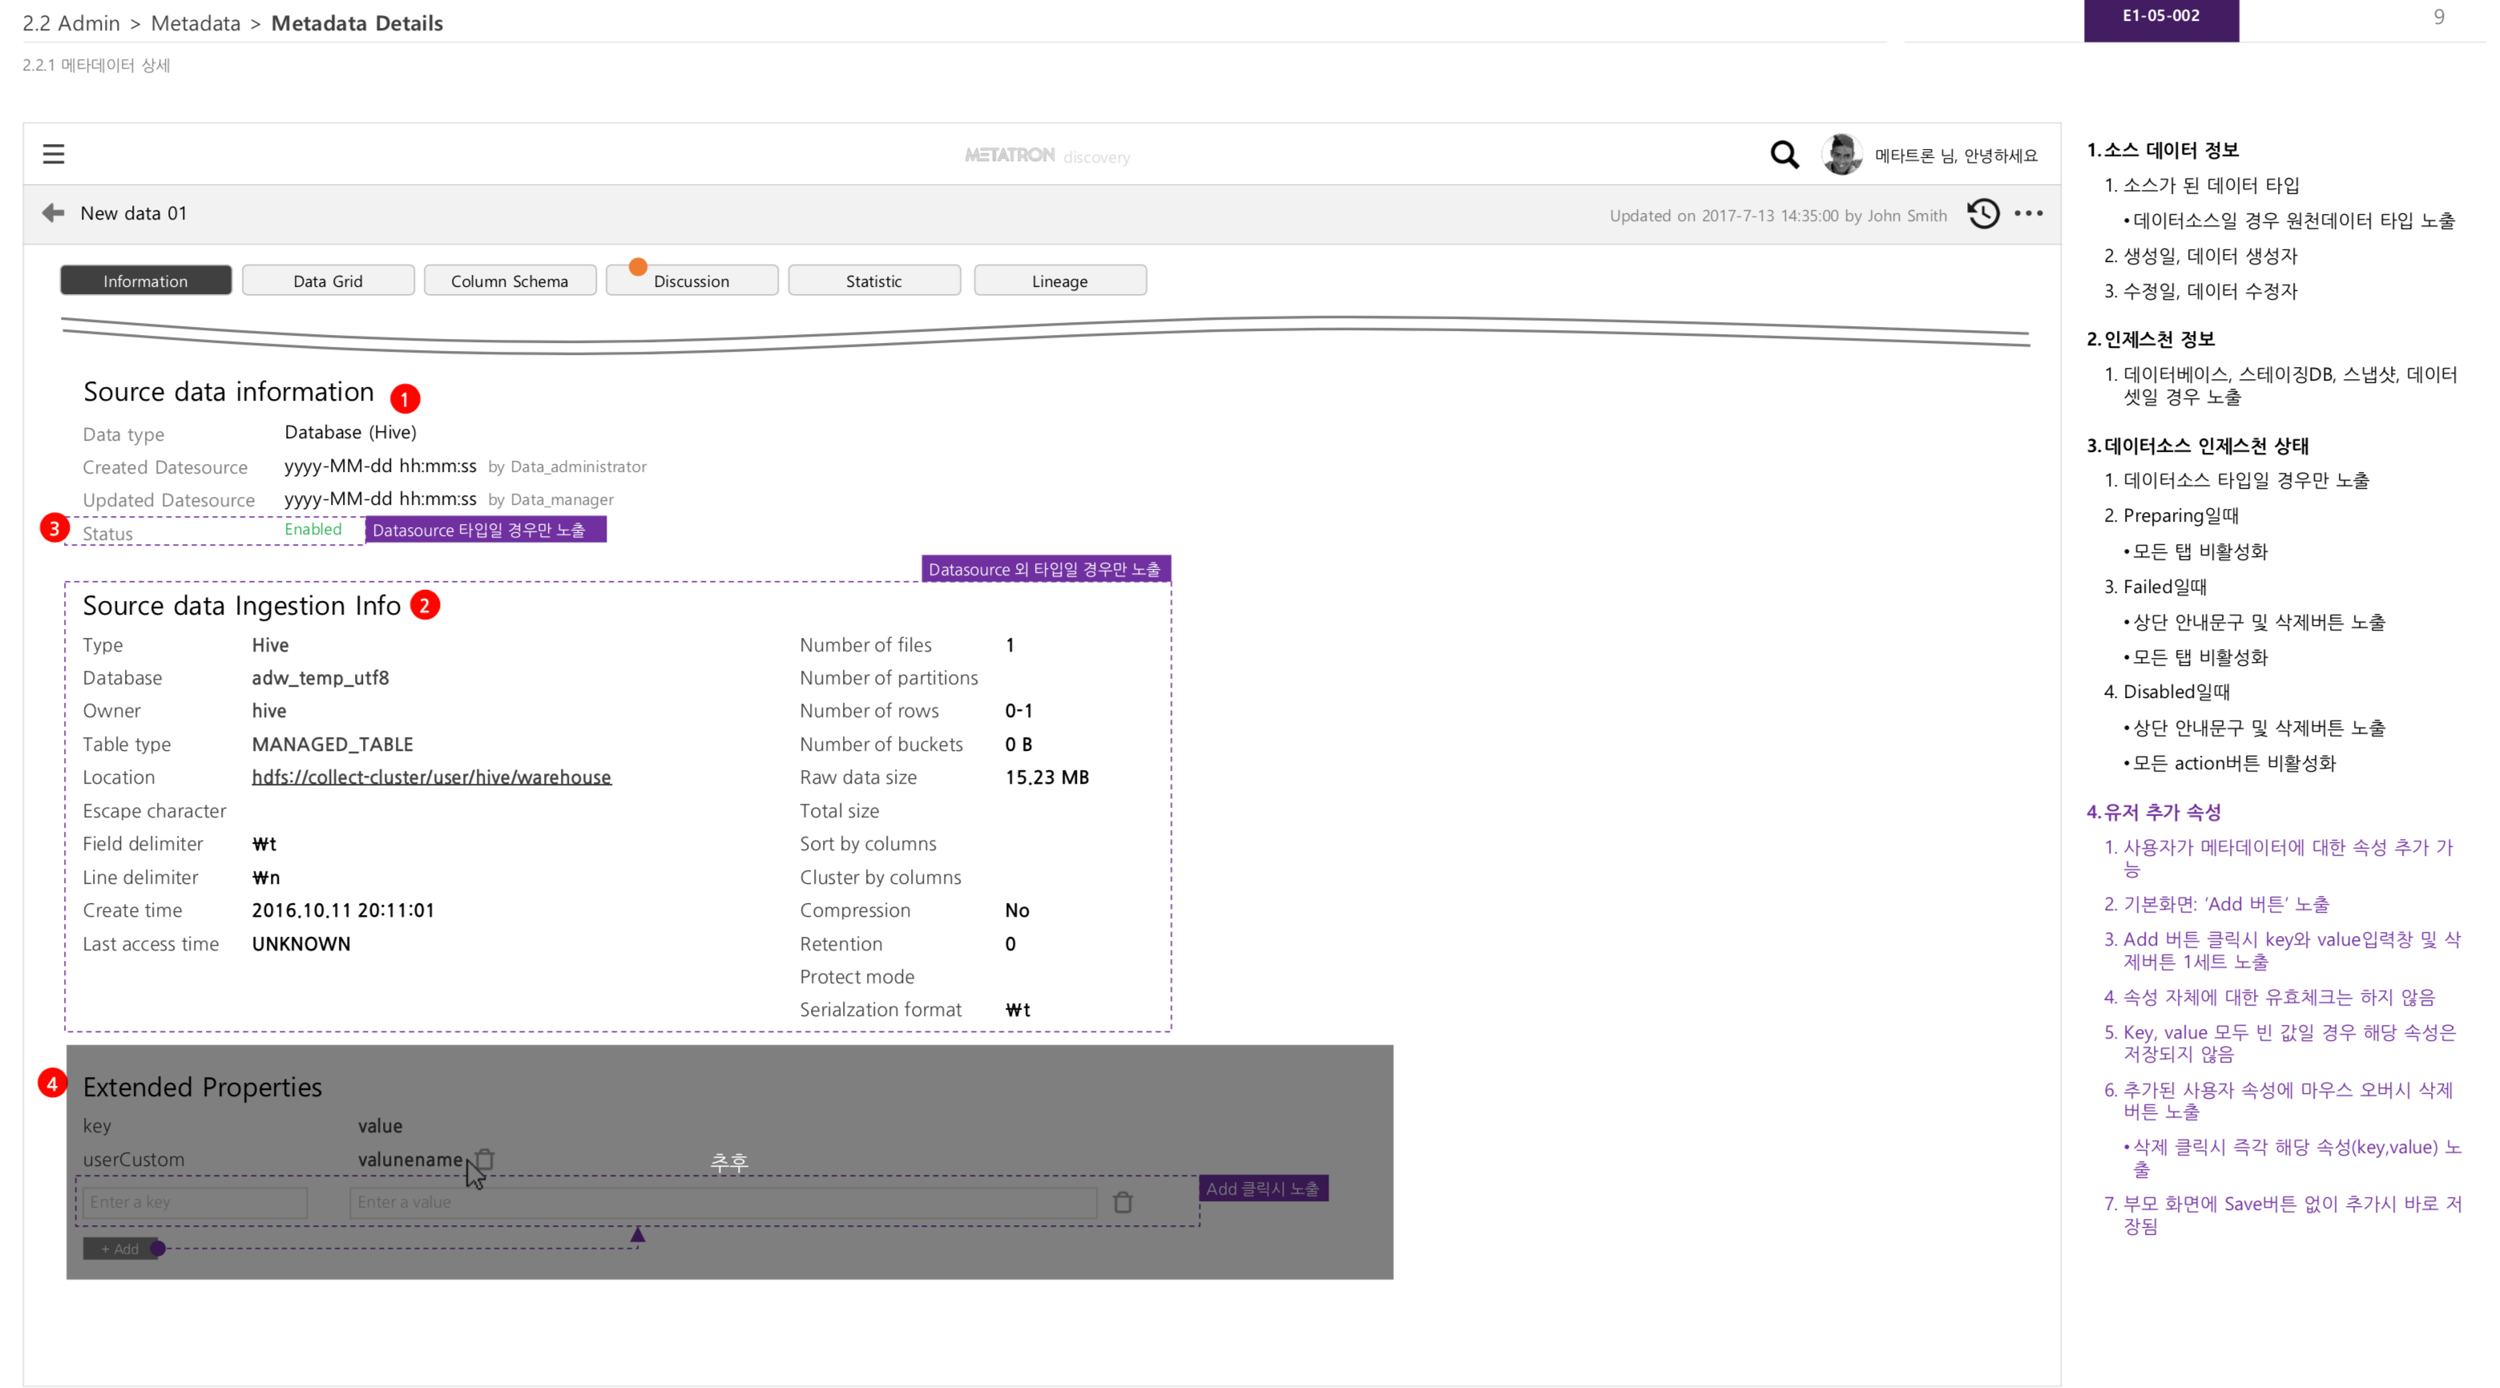Open the hdfs warehouse location link

pos(431,777)
